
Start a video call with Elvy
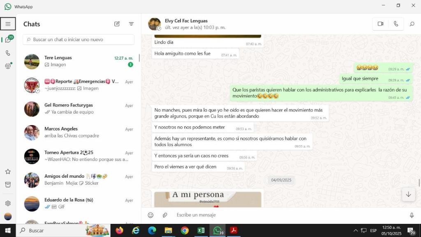point(380,24)
